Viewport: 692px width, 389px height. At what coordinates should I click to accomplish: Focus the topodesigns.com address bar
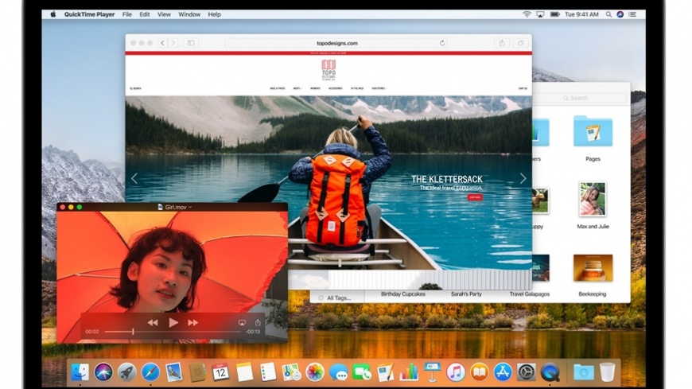click(x=336, y=43)
